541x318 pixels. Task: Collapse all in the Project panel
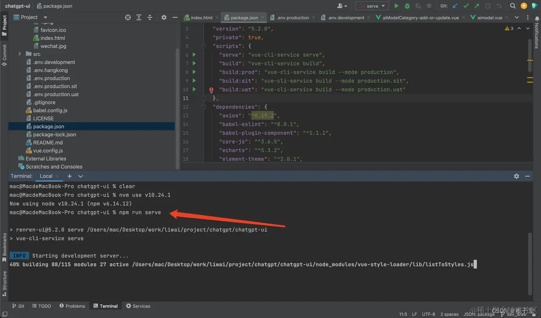(x=150, y=17)
